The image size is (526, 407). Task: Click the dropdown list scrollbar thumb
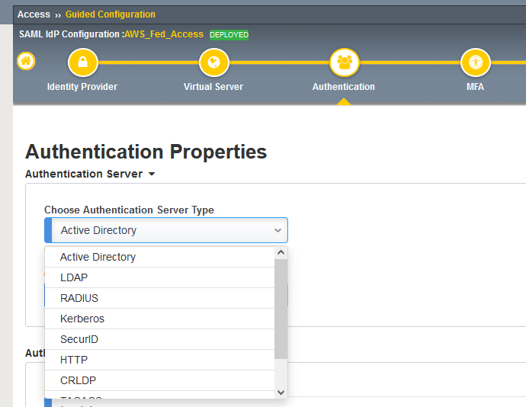281,309
